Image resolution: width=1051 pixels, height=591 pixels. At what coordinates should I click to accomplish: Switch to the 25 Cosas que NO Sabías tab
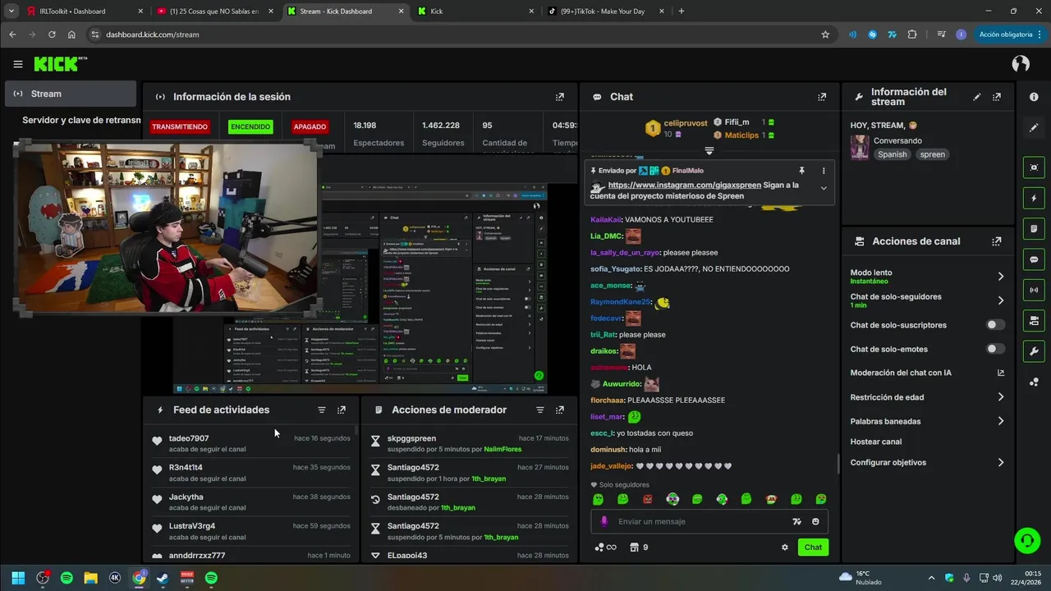tap(216, 11)
